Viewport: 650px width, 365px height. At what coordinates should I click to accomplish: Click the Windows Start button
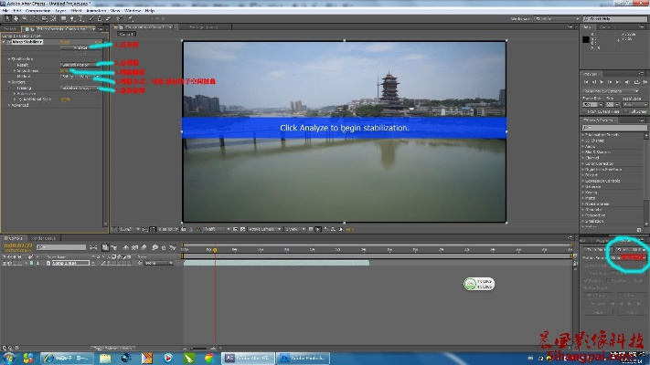8,358
